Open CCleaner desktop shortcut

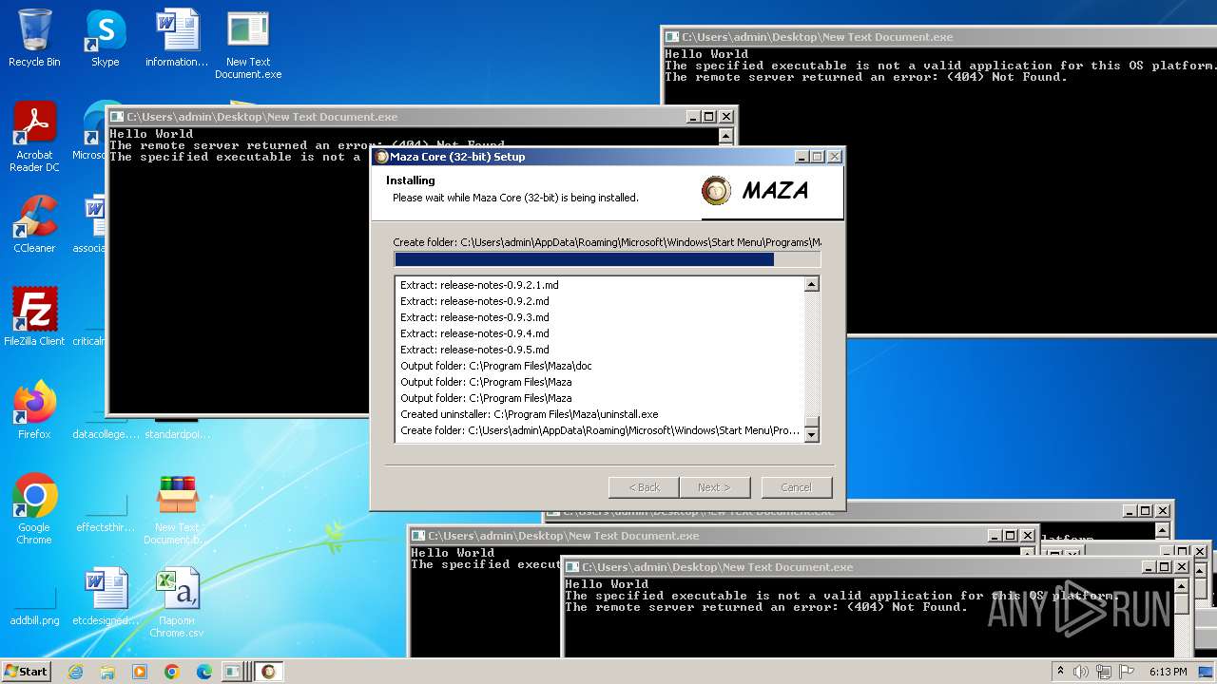click(34, 224)
